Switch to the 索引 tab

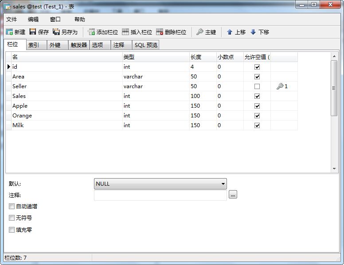pos(36,45)
